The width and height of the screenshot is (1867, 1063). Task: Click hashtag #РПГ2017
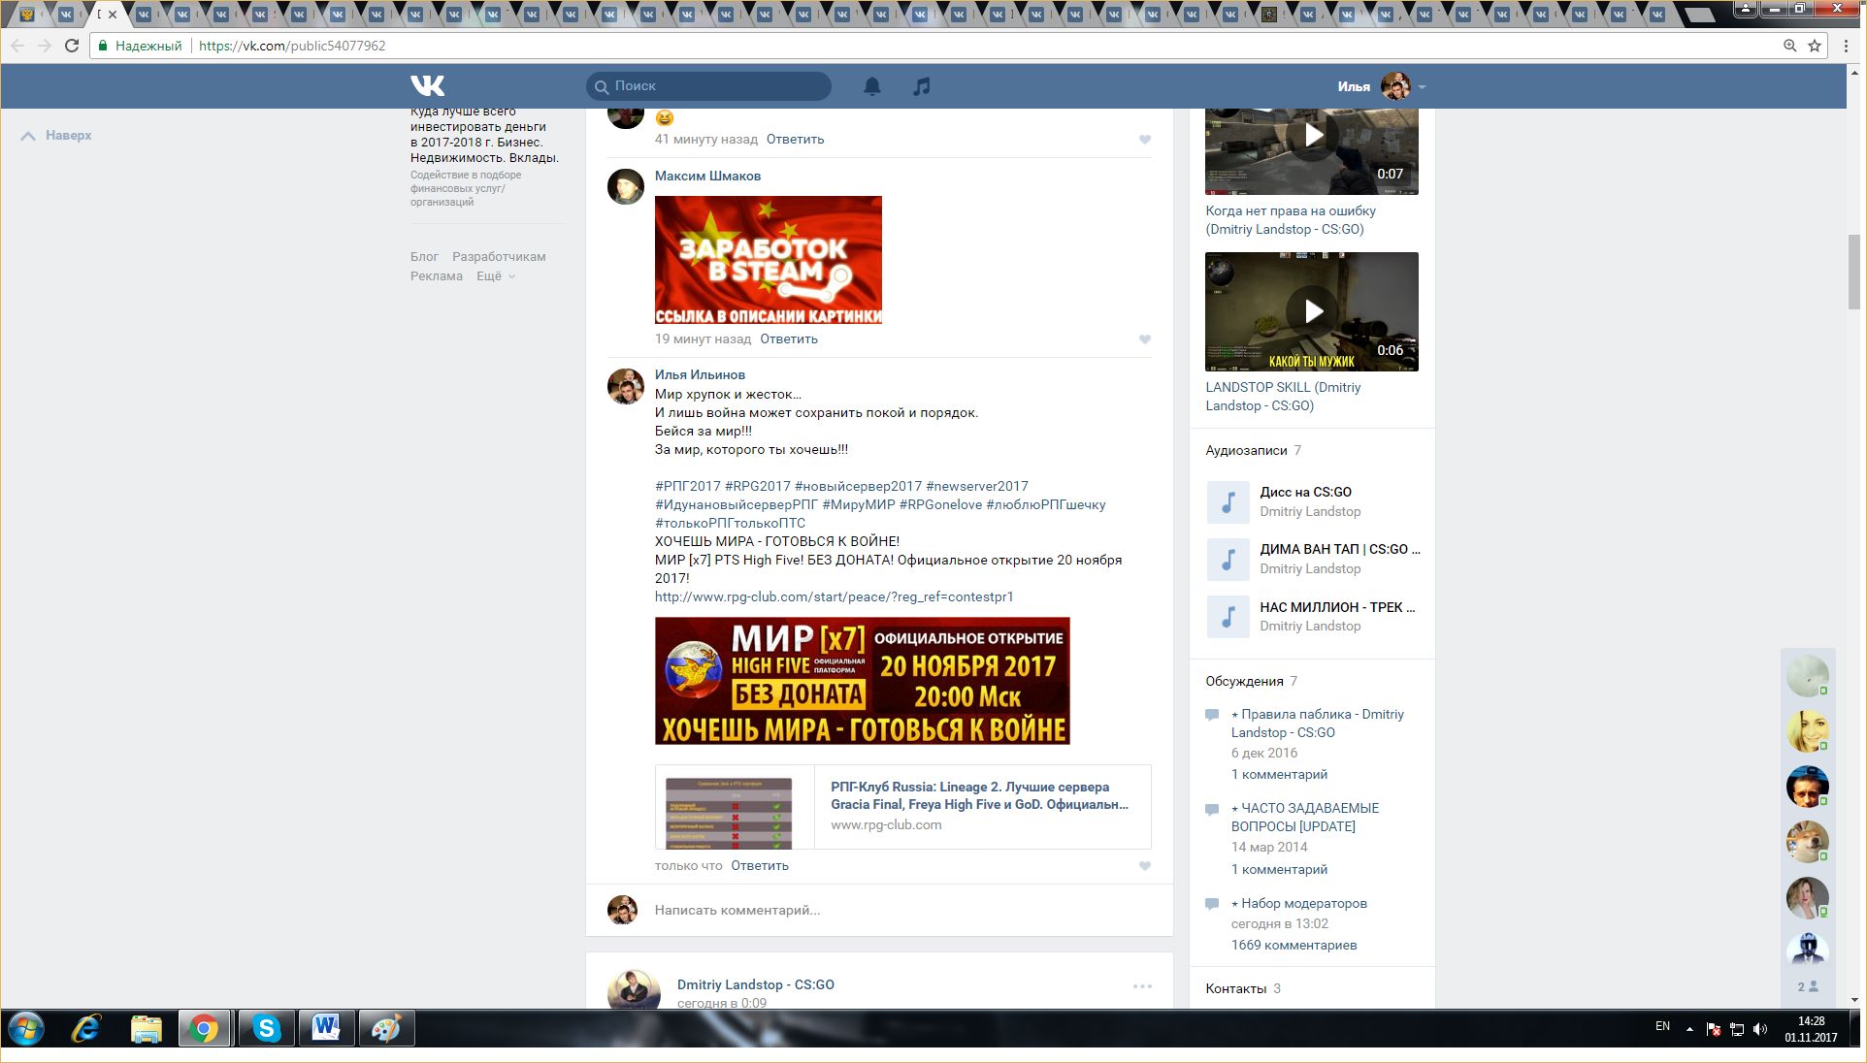click(x=688, y=487)
